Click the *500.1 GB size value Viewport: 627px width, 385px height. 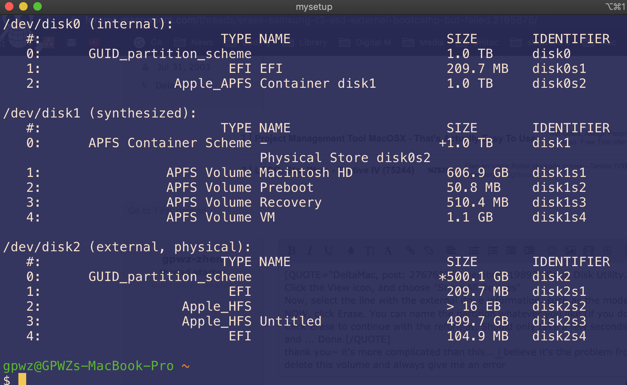(473, 277)
